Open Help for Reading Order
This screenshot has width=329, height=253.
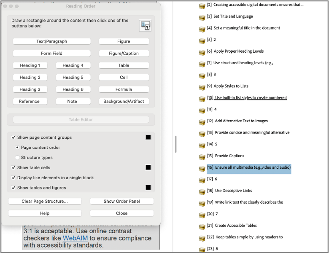pos(45,213)
